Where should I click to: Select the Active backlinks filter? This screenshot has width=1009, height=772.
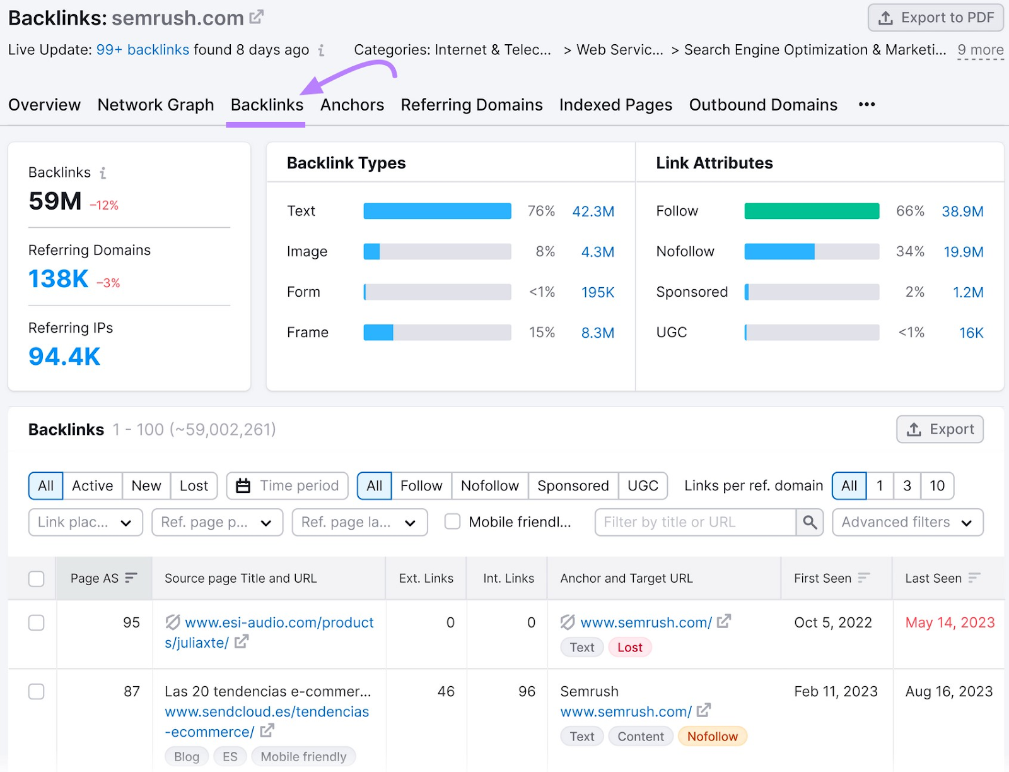tap(93, 485)
